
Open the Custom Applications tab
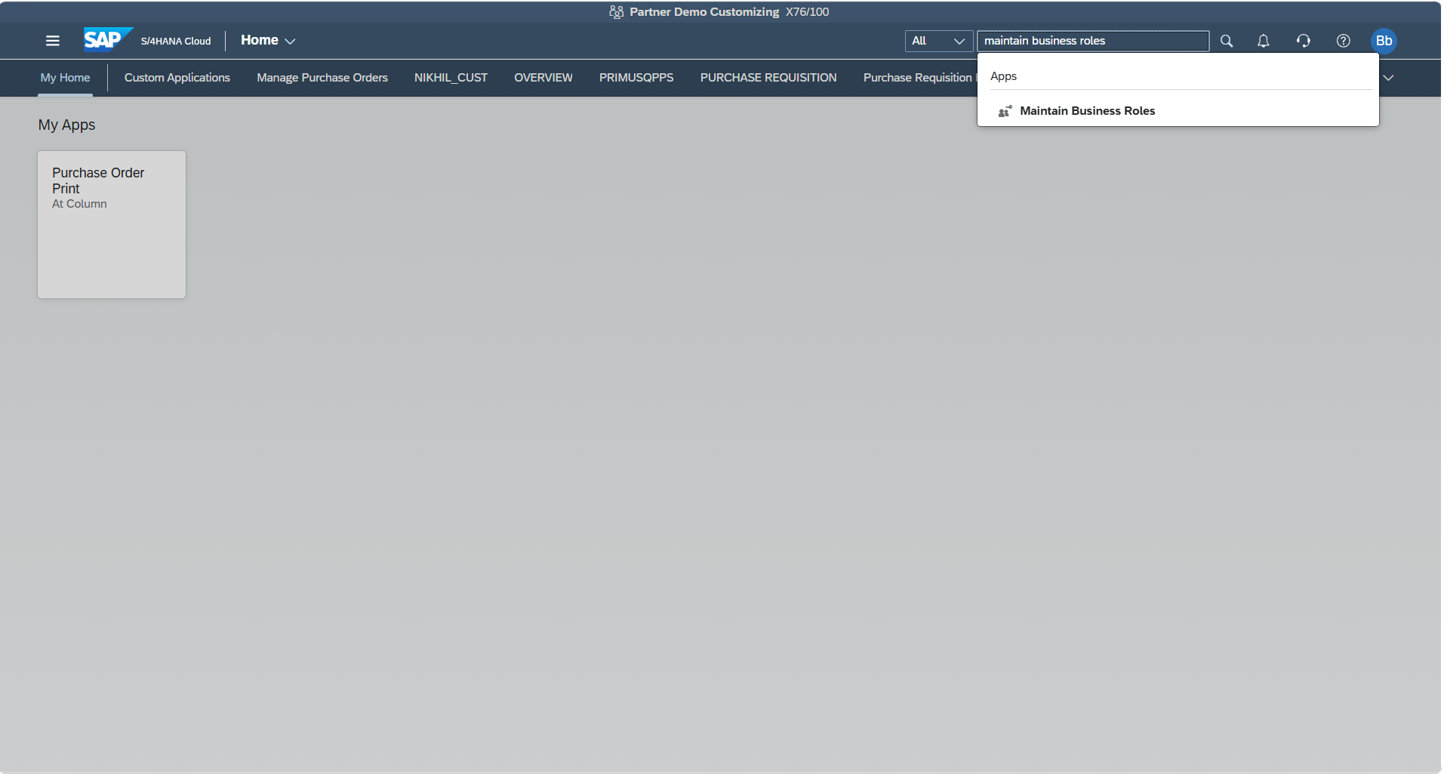(x=177, y=78)
